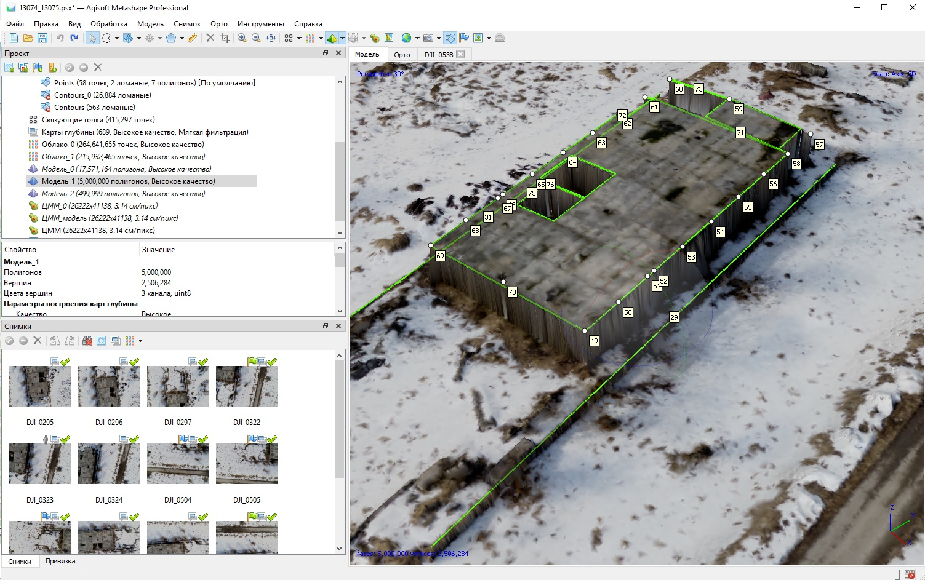This screenshot has height=580, width=925.
Task: Toggle camera display in the model view
Action: pos(428,38)
